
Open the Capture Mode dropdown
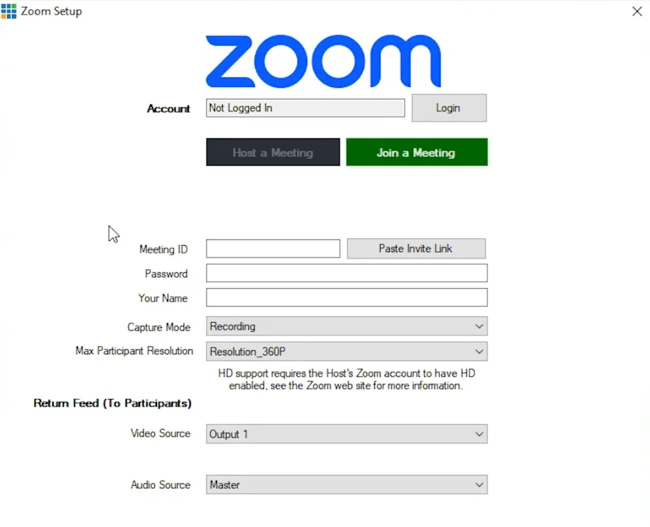coord(346,326)
